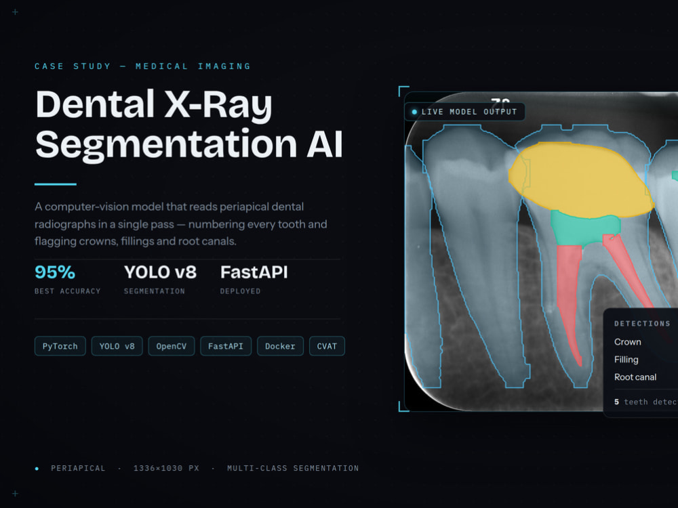Click the Case Study Medical Imaging label
This screenshot has width=678, height=508.
coord(142,66)
